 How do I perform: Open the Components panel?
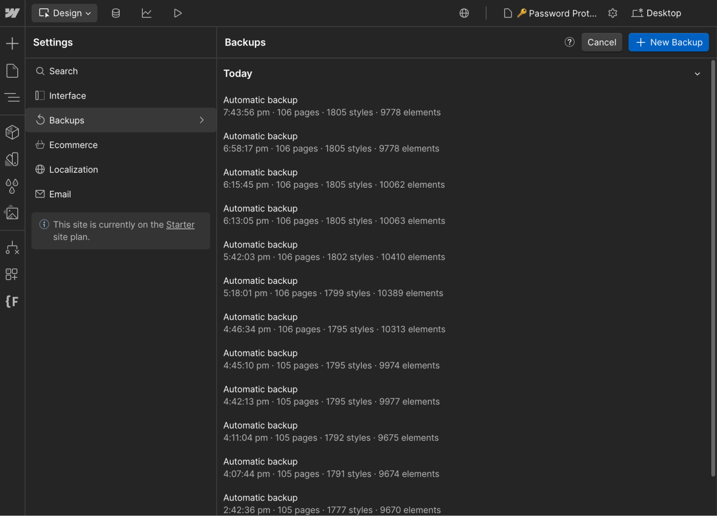[12, 132]
